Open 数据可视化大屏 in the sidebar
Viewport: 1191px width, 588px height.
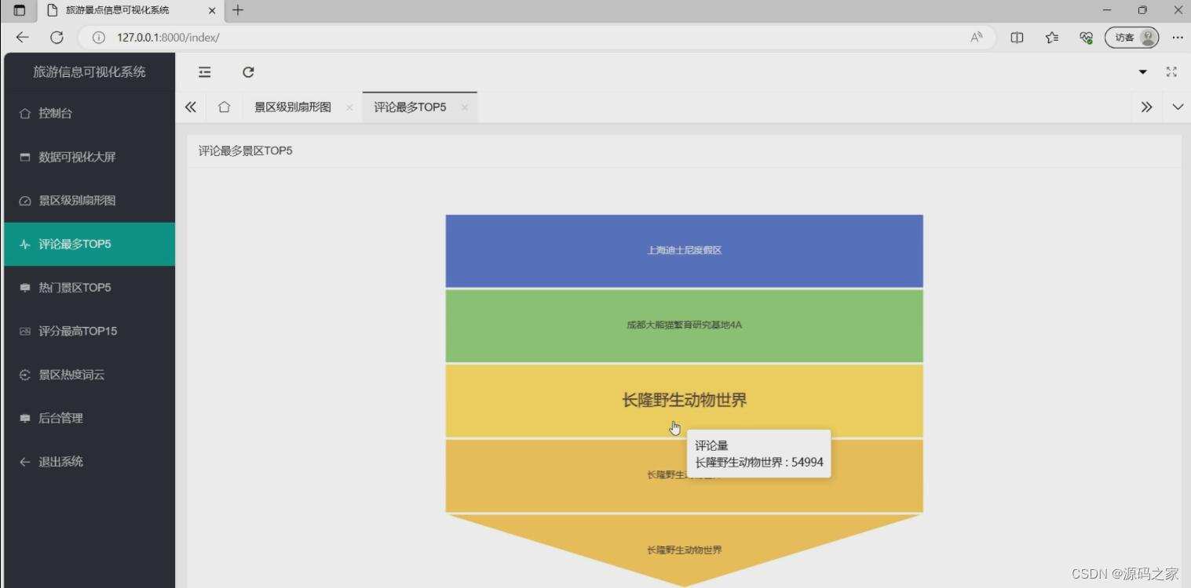pyautogui.click(x=90, y=157)
